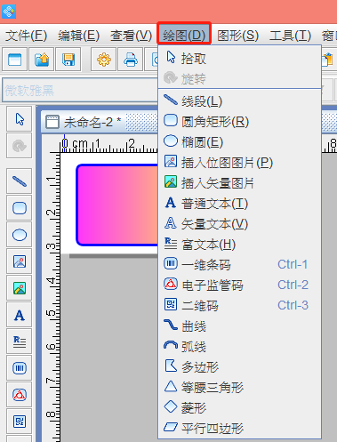
Task: Choose 等腰三角形 menu entry
Action: [240, 387]
